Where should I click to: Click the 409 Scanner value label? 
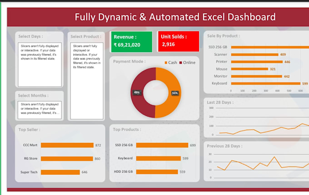(283, 55)
